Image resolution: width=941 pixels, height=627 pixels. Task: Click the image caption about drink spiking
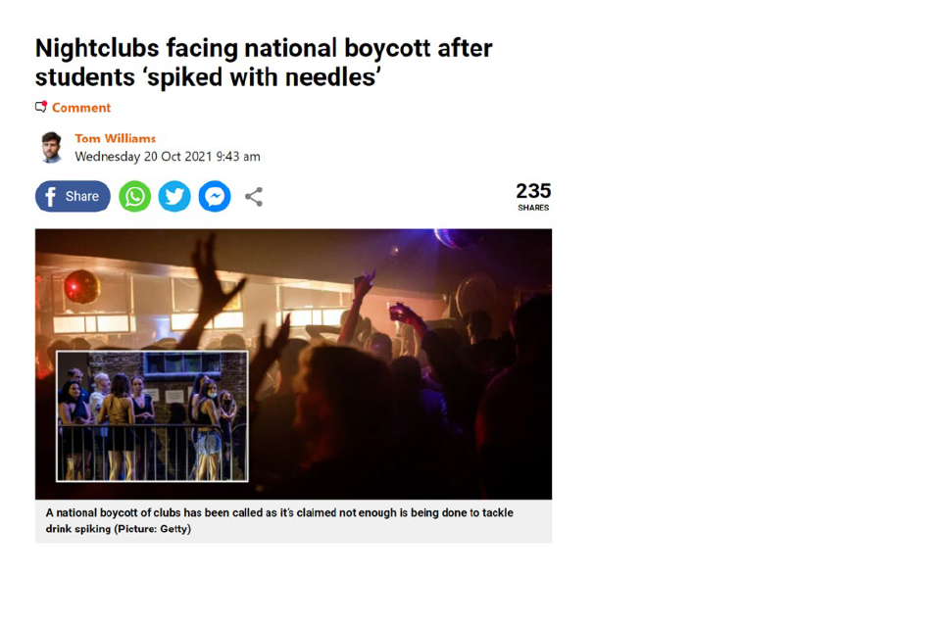point(279,520)
